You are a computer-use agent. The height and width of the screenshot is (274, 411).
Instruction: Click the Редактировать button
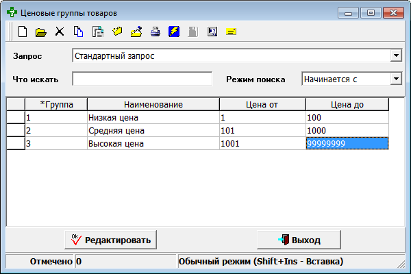tap(110, 240)
